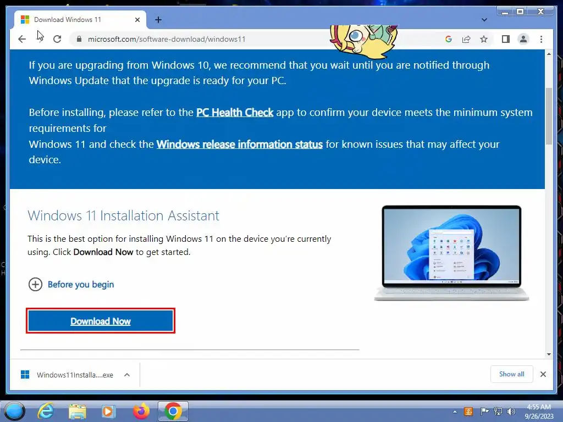Launch Internet Explorer from the taskbar
The image size is (563, 422).
pos(46,411)
